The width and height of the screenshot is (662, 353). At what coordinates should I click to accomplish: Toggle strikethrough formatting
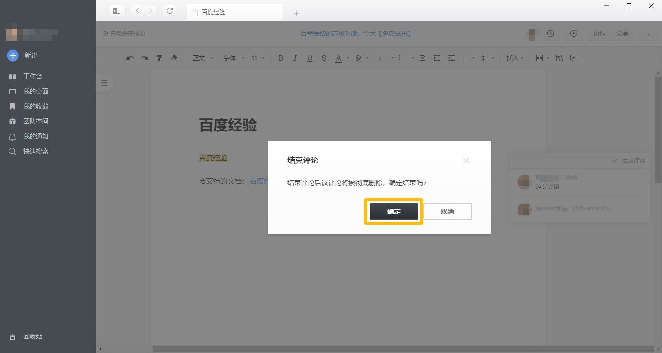[324, 58]
